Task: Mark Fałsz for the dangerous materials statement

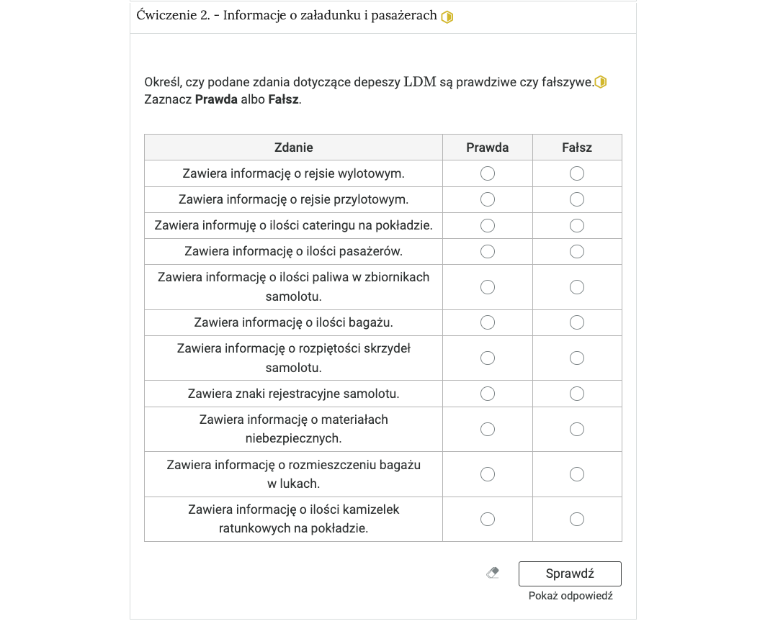Action: coord(577,429)
